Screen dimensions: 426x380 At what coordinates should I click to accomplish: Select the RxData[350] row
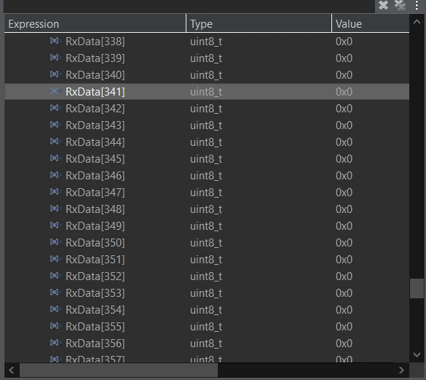(x=207, y=243)
